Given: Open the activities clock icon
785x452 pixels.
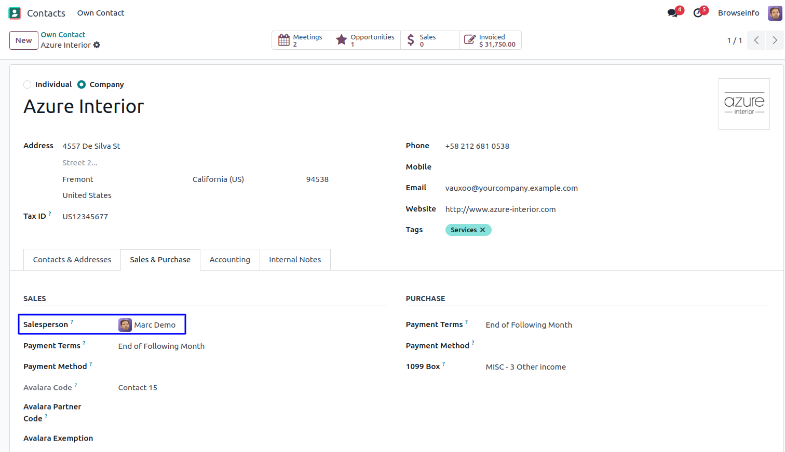Looking at the screenshot, I should pos(698,13).
